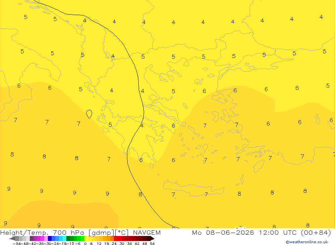Click the '700 hPa' pressure level label

click(69, 232)
